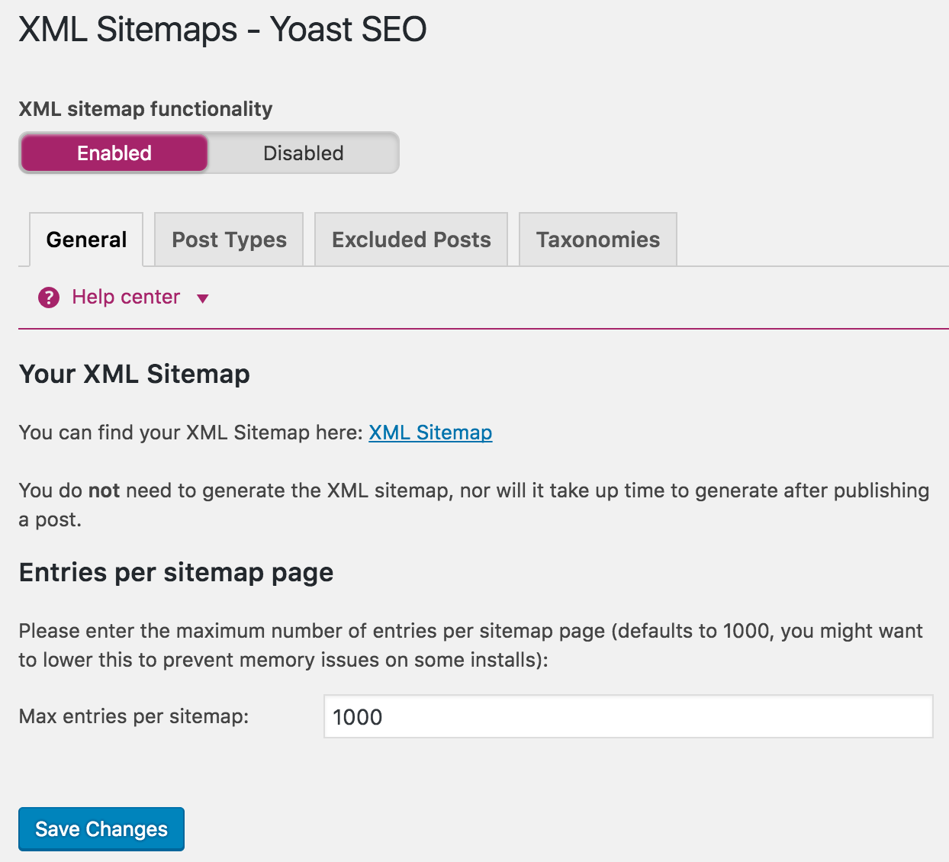Disable XML sitemap functionality

point(303,153)
